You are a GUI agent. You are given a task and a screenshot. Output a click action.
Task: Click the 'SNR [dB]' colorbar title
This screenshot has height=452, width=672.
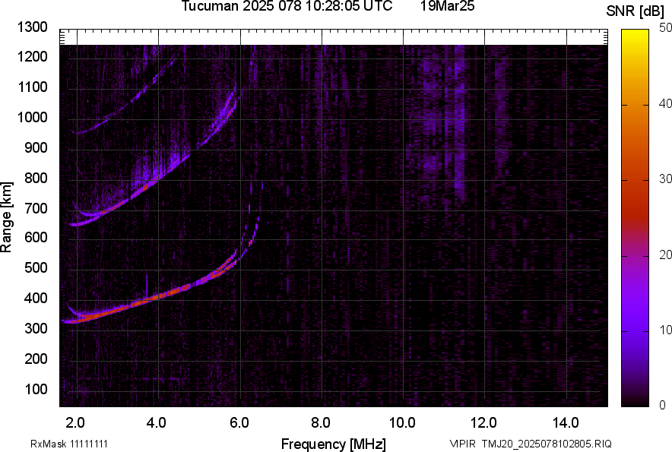coord(636,11)
